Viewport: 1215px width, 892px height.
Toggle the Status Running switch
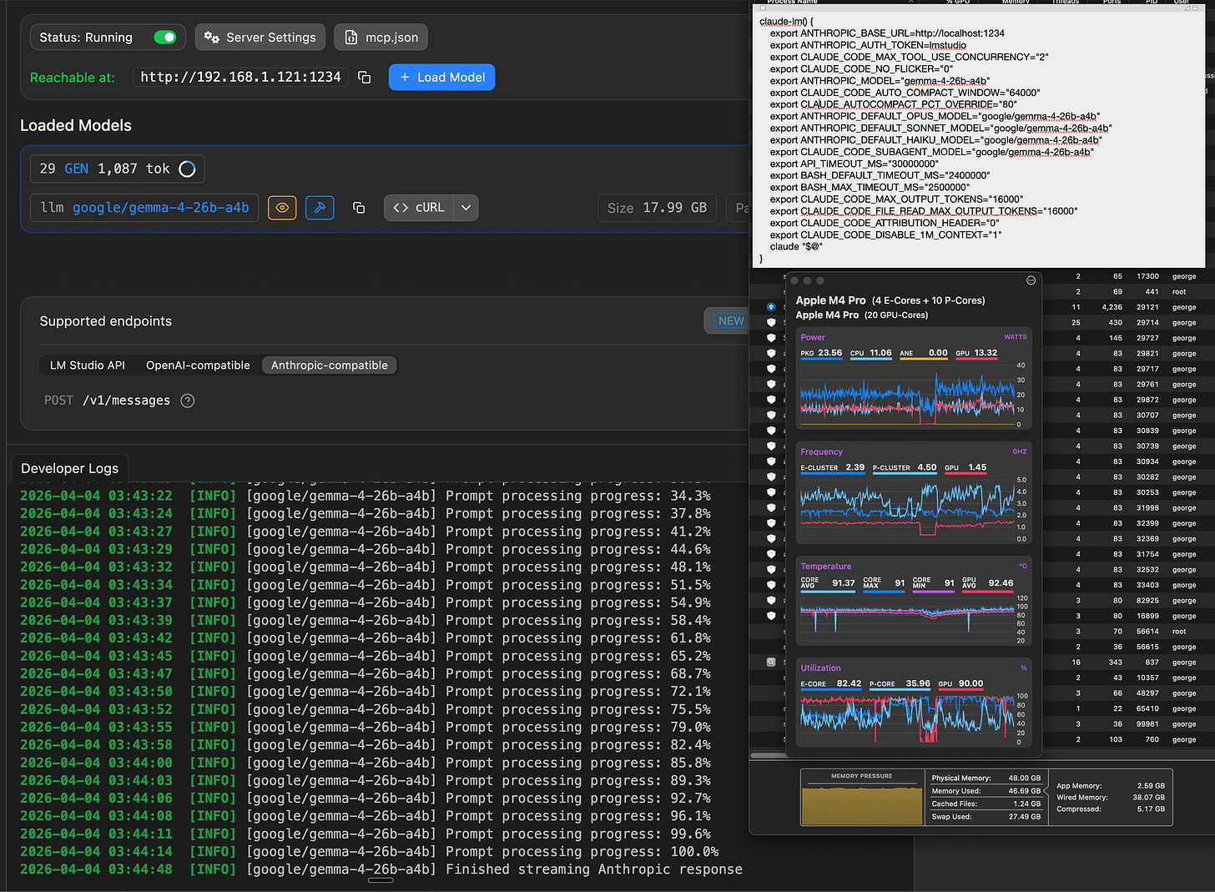click(164, 37)
